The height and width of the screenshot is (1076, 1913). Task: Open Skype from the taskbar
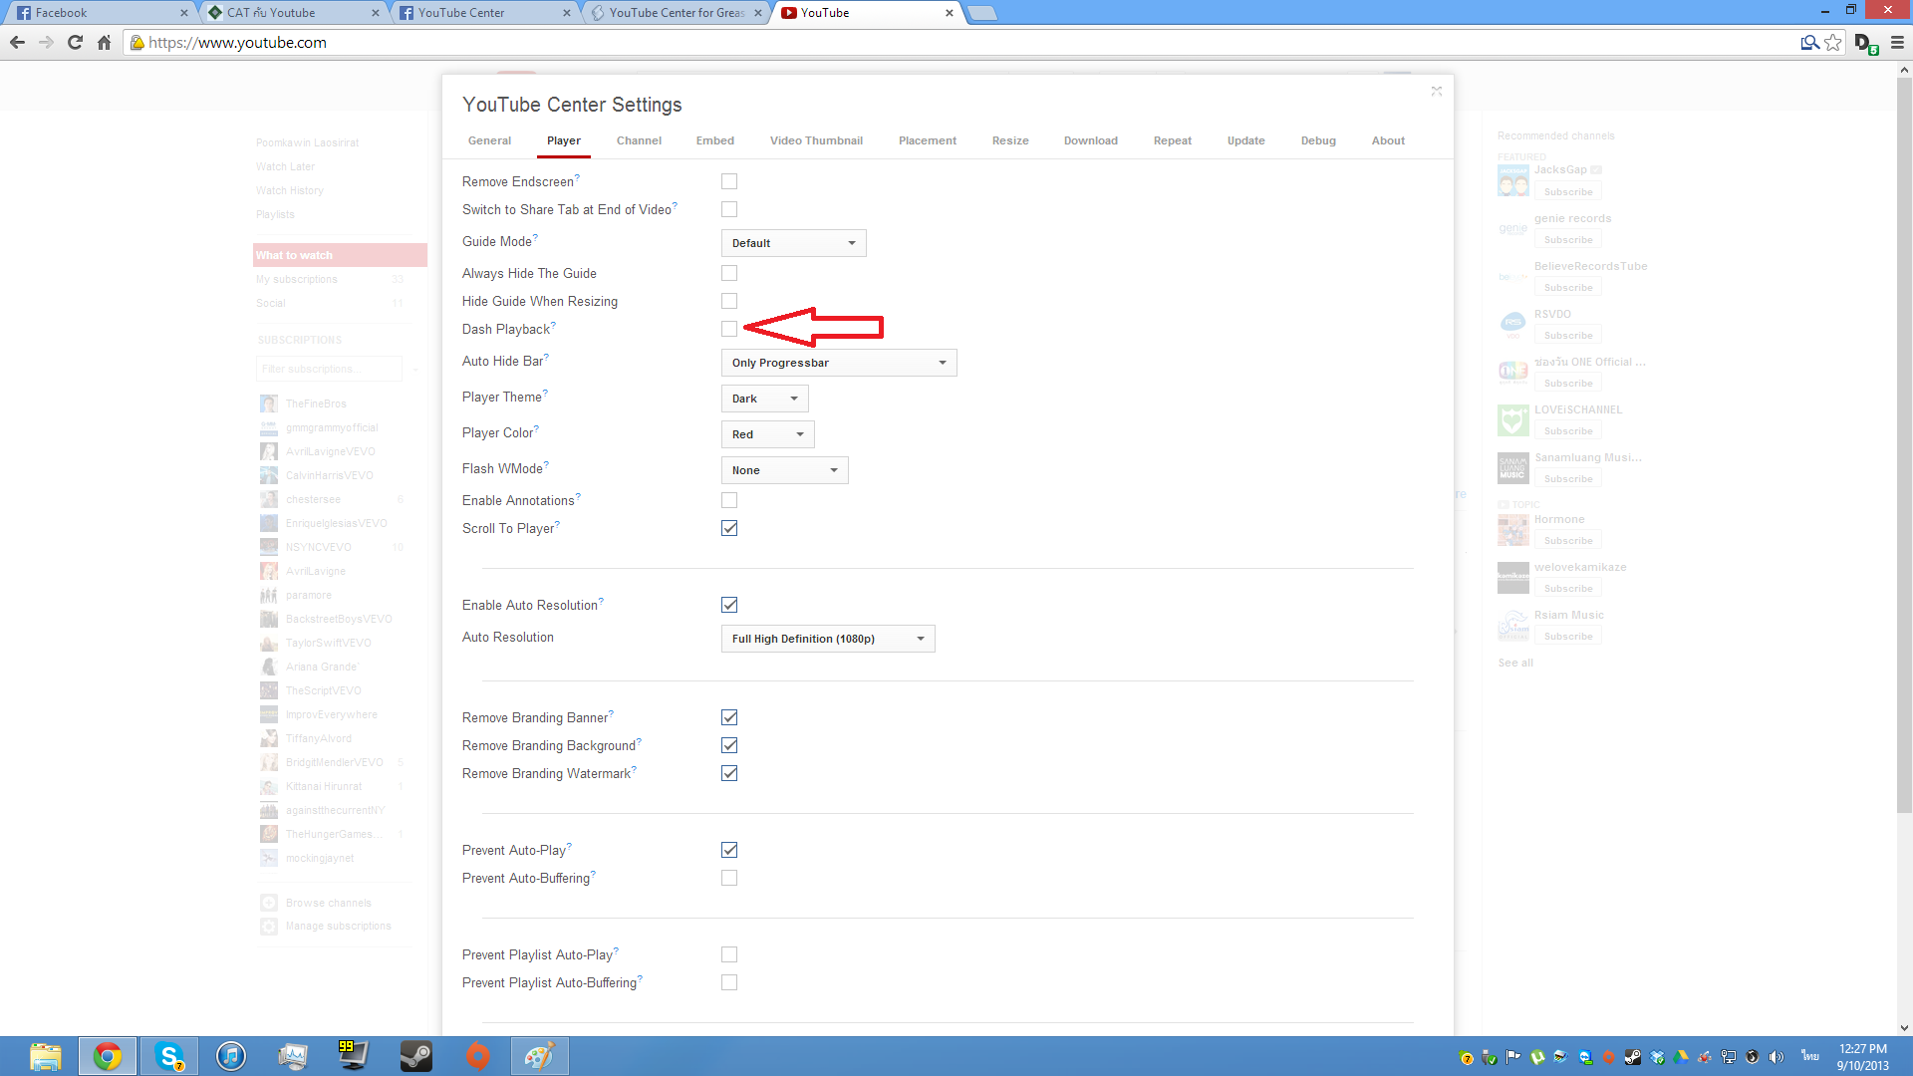tap(169, 1056)
